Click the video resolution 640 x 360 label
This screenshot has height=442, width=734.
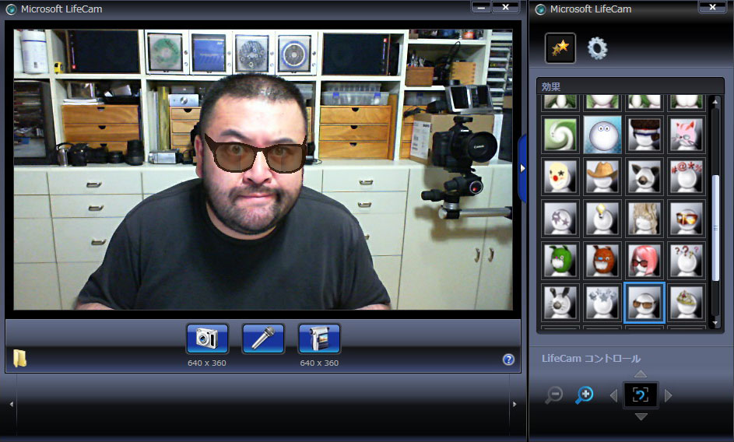[319, 363]
